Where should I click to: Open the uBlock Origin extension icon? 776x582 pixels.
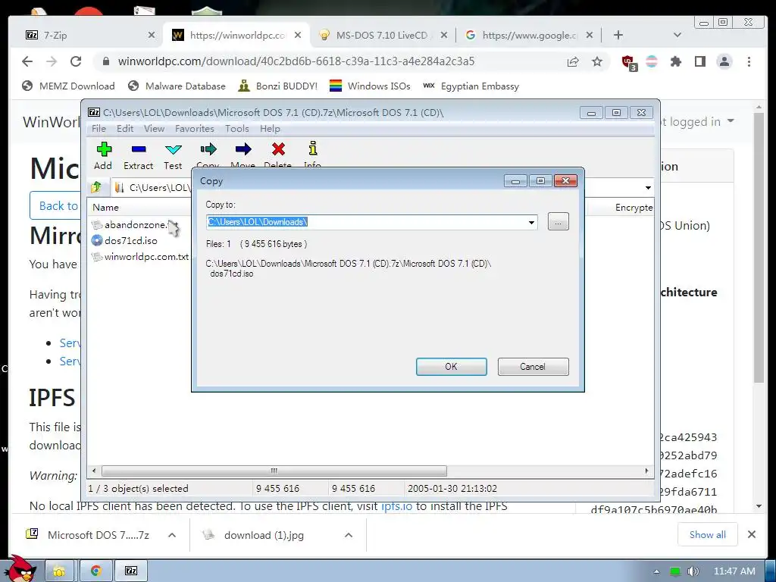[629, 62]
